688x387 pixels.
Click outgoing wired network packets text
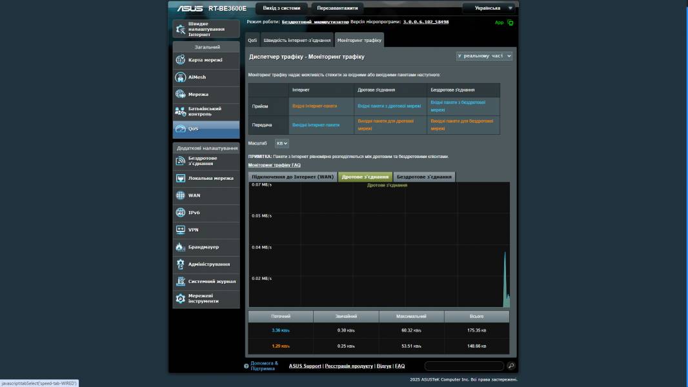pyautogui.click(x=386, y=125)
